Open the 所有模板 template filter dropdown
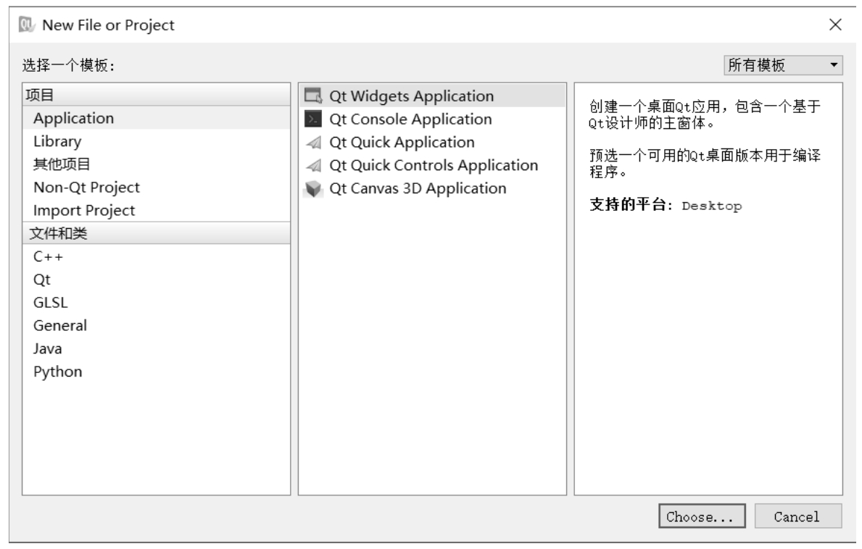The width and height of the screenshot is (862, 549). 783,65
